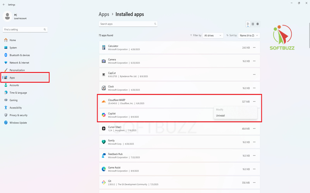Click the 73 apps found text

click(x=106, y=36)
